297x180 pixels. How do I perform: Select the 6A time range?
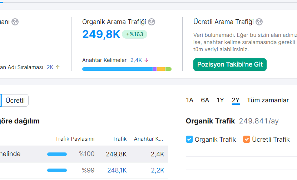click(205, 100)
